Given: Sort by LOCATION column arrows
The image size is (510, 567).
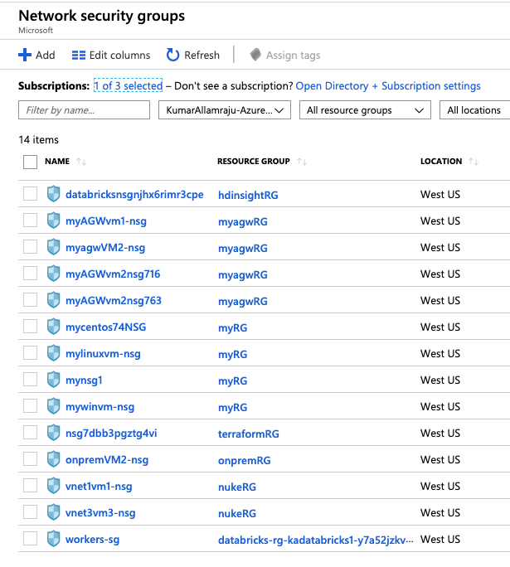Looking at the screenshot, I should coord(474,162).
